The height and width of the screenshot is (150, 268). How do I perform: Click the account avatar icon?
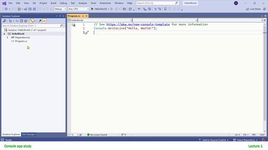236,3
